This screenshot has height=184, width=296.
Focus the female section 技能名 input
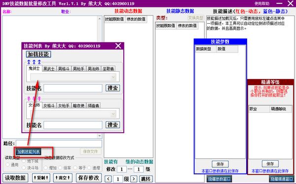73,125
